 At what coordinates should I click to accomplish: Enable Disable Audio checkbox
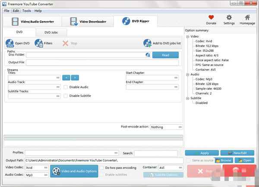[66, 87]
